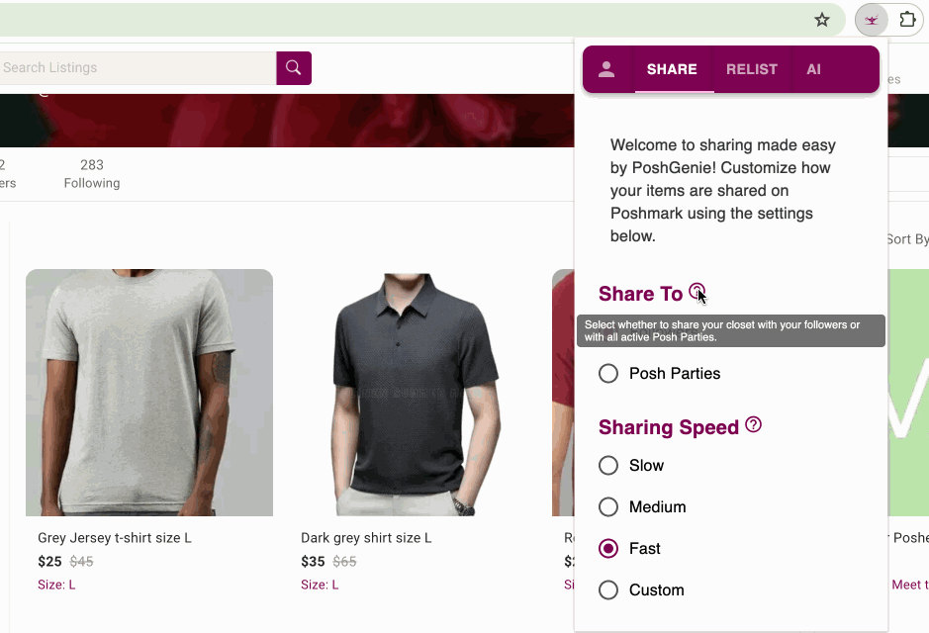The image size is (929, 633).
Task: Open the browser extensions puzzle icon
Action: click(907, 20)
